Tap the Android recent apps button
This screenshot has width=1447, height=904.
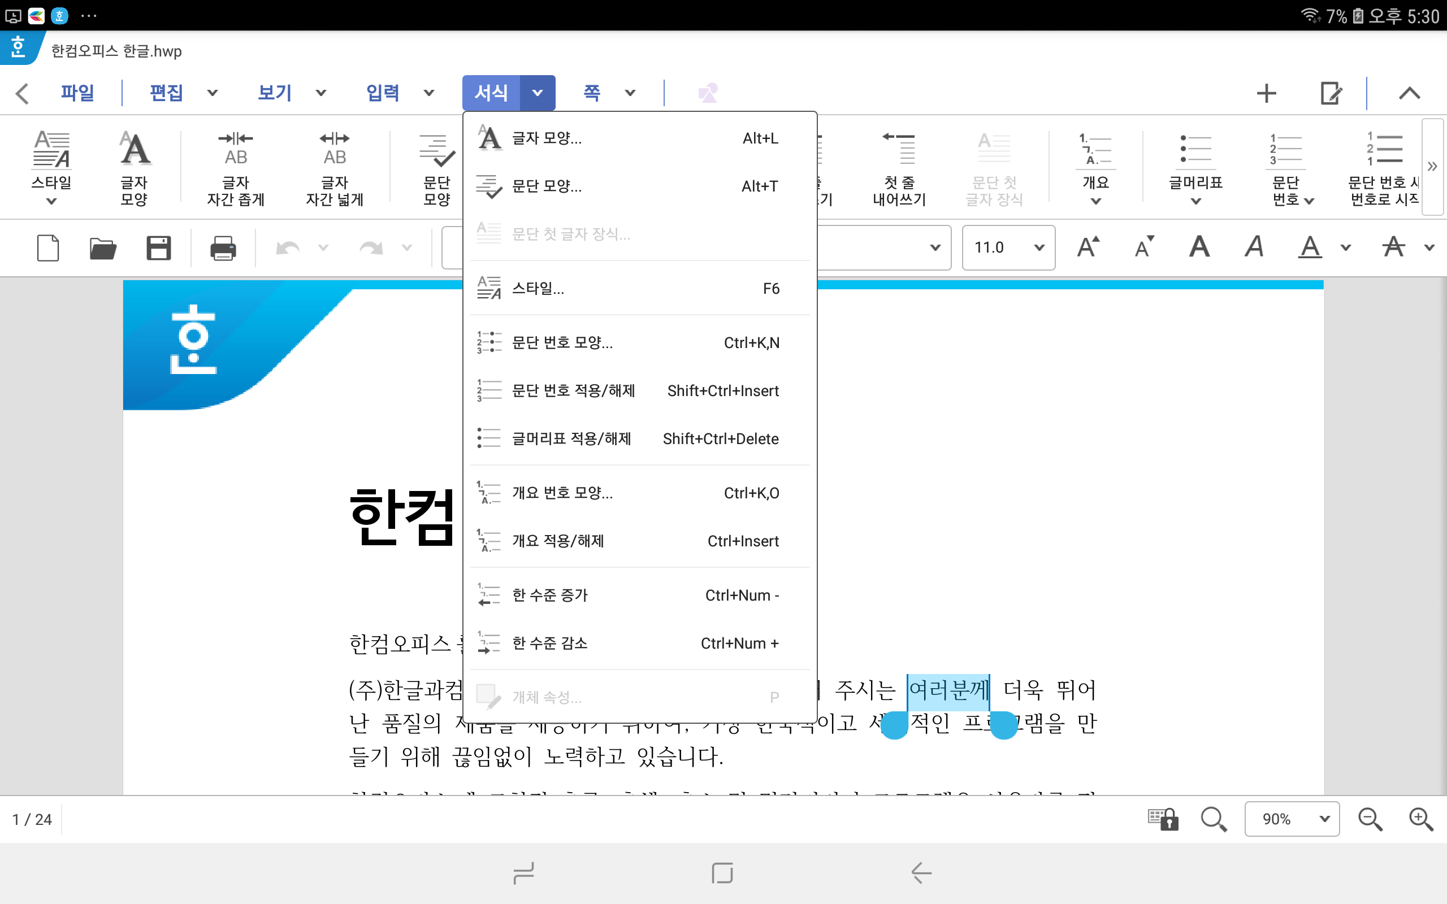tap(524, 873)
